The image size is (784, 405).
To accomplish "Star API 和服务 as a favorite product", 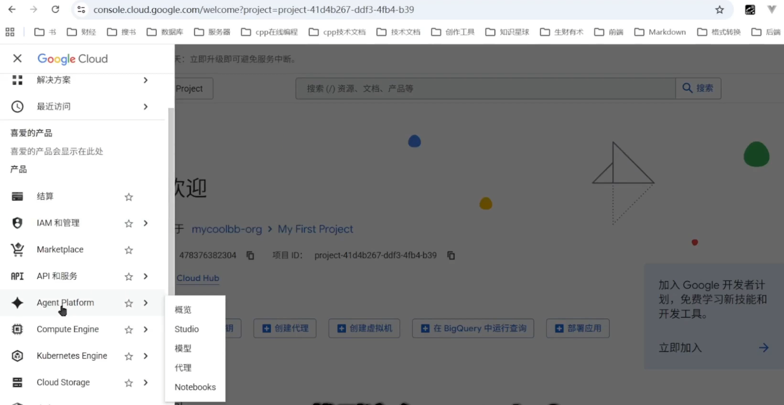I will tap(129, 277).
